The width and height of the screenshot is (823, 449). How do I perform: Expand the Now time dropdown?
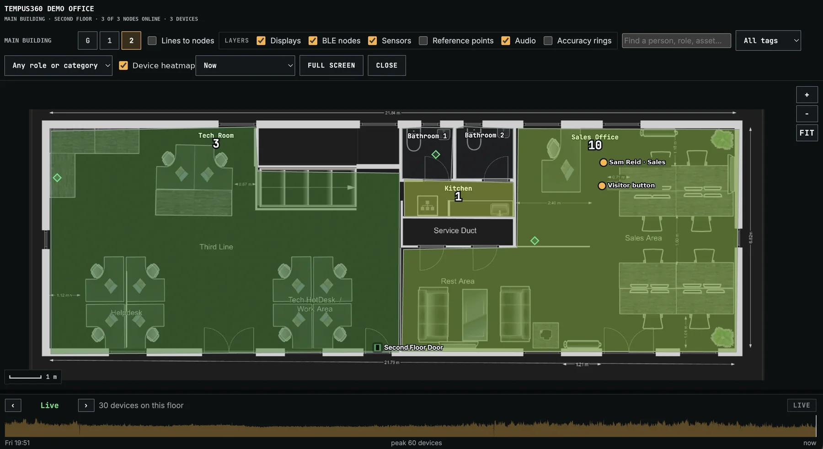pos(246,65)
